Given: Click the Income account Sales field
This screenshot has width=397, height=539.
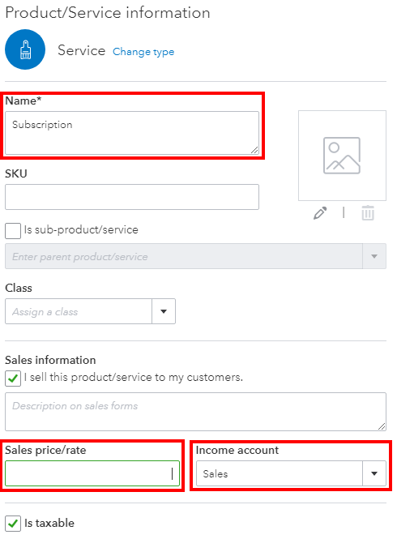Looking at the screenshot, I should (279, 473).
